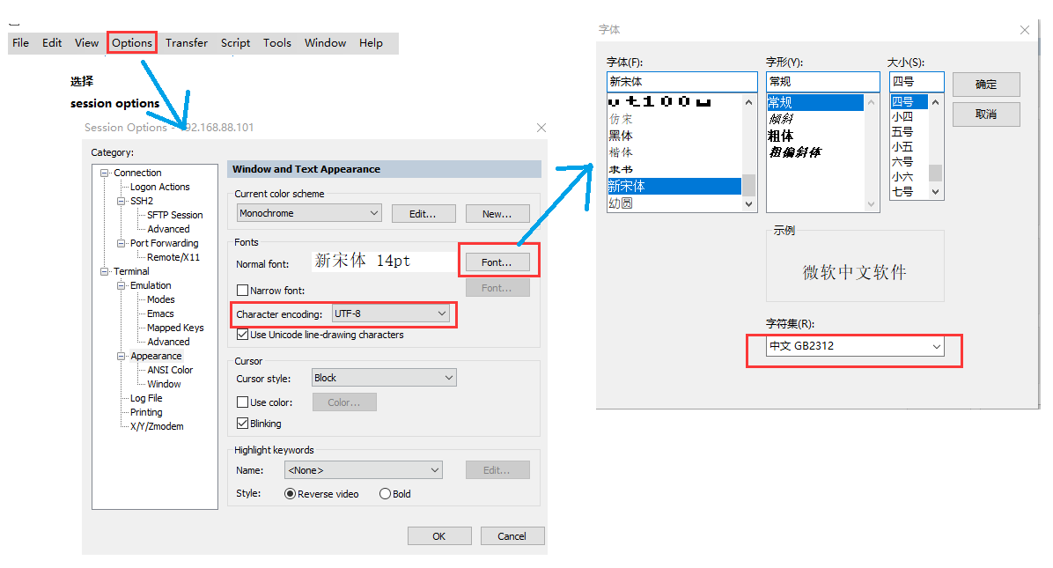This screenshot has width=1053, height=568.
Task: Collapse the Connection tree node
Action: point(106,173)
